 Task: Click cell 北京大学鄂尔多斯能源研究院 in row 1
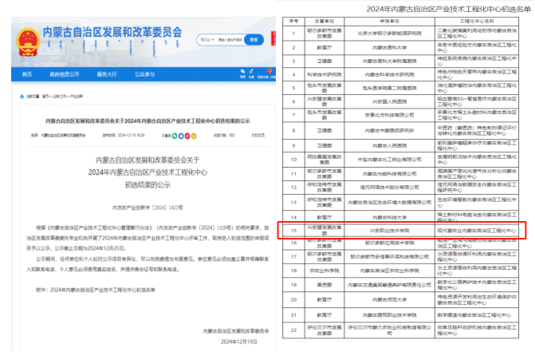[x=390, y=34]
